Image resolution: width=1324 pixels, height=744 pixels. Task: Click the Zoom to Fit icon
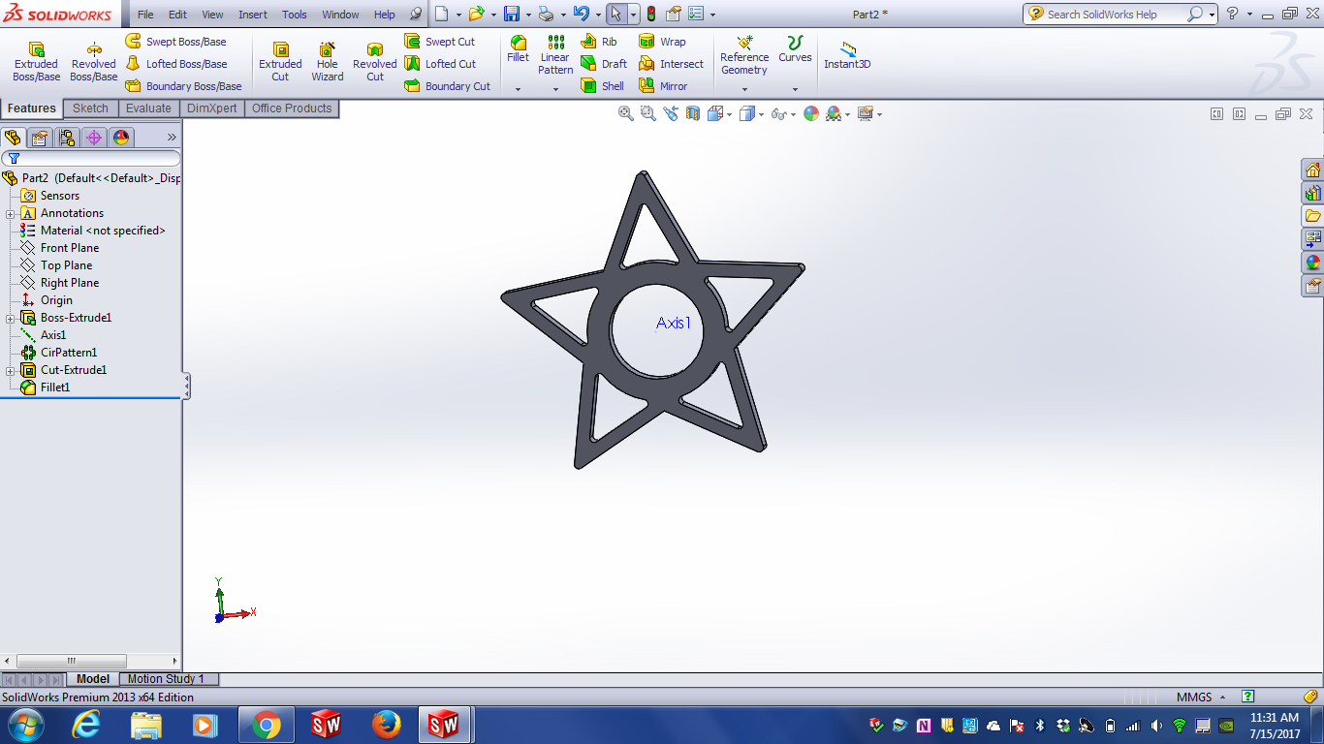click(x=626, y=113)
